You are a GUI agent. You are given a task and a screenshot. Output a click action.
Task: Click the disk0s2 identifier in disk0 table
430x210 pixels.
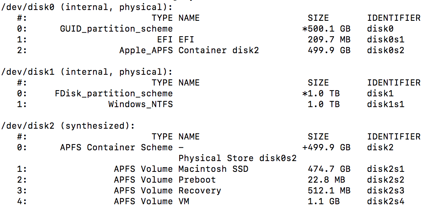385,50
